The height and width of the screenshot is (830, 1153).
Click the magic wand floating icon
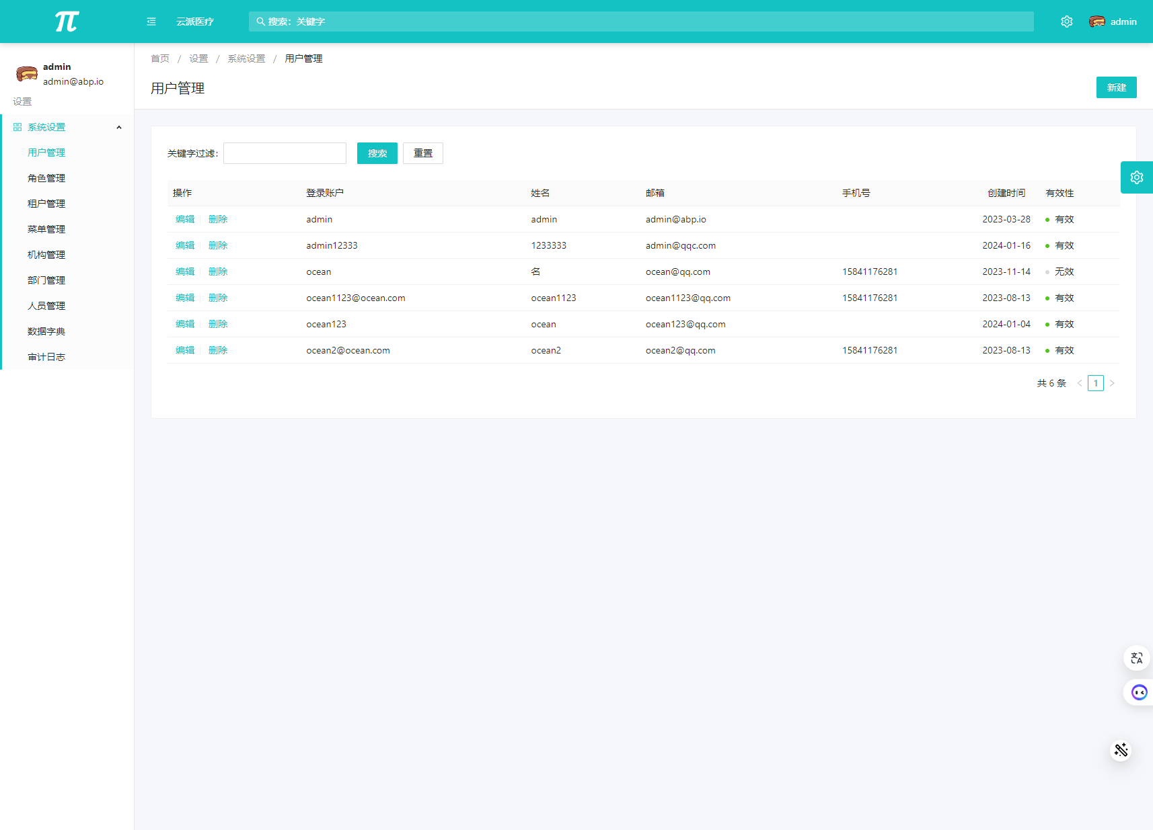tap(1121, 750)
